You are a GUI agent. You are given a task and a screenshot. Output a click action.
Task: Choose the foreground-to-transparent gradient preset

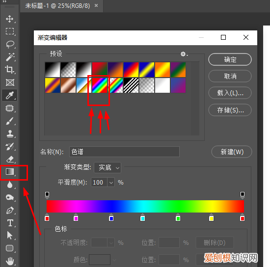(x=68, y=70)
